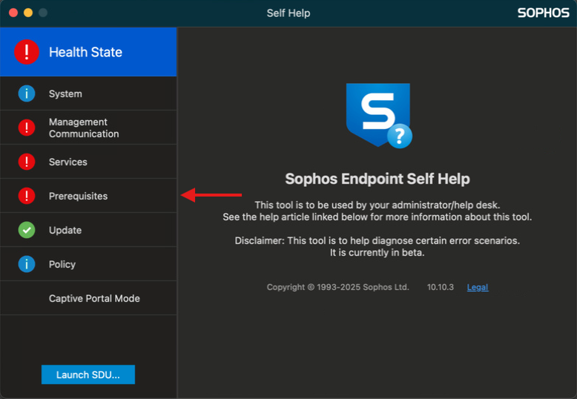
Task: Click the red alert icon beside Prerequisites
Action: [x=27, y=196]
